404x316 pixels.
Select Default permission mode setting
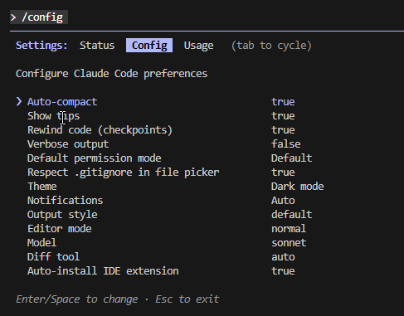coord(95,158)
